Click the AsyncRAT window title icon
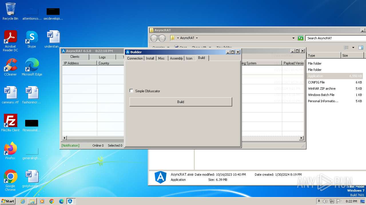This screenshot has height=205, width=366. pos(63,51)
